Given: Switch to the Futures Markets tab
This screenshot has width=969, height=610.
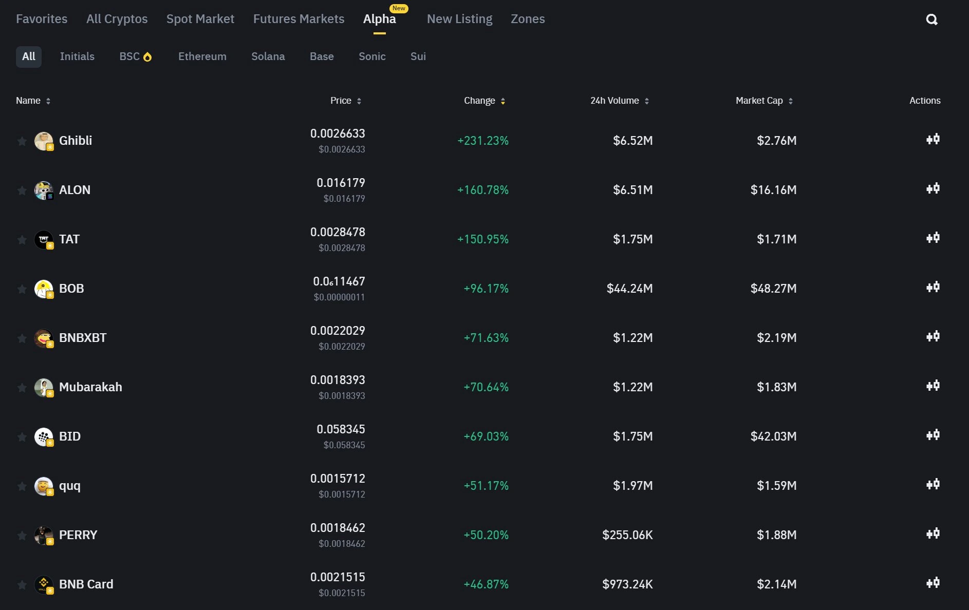Looking at the screenshot, I should tap(299, 19).
